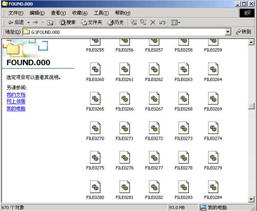
Task: Click the G:\FOUND.000 address field
Action: click(x=124, y=32)
